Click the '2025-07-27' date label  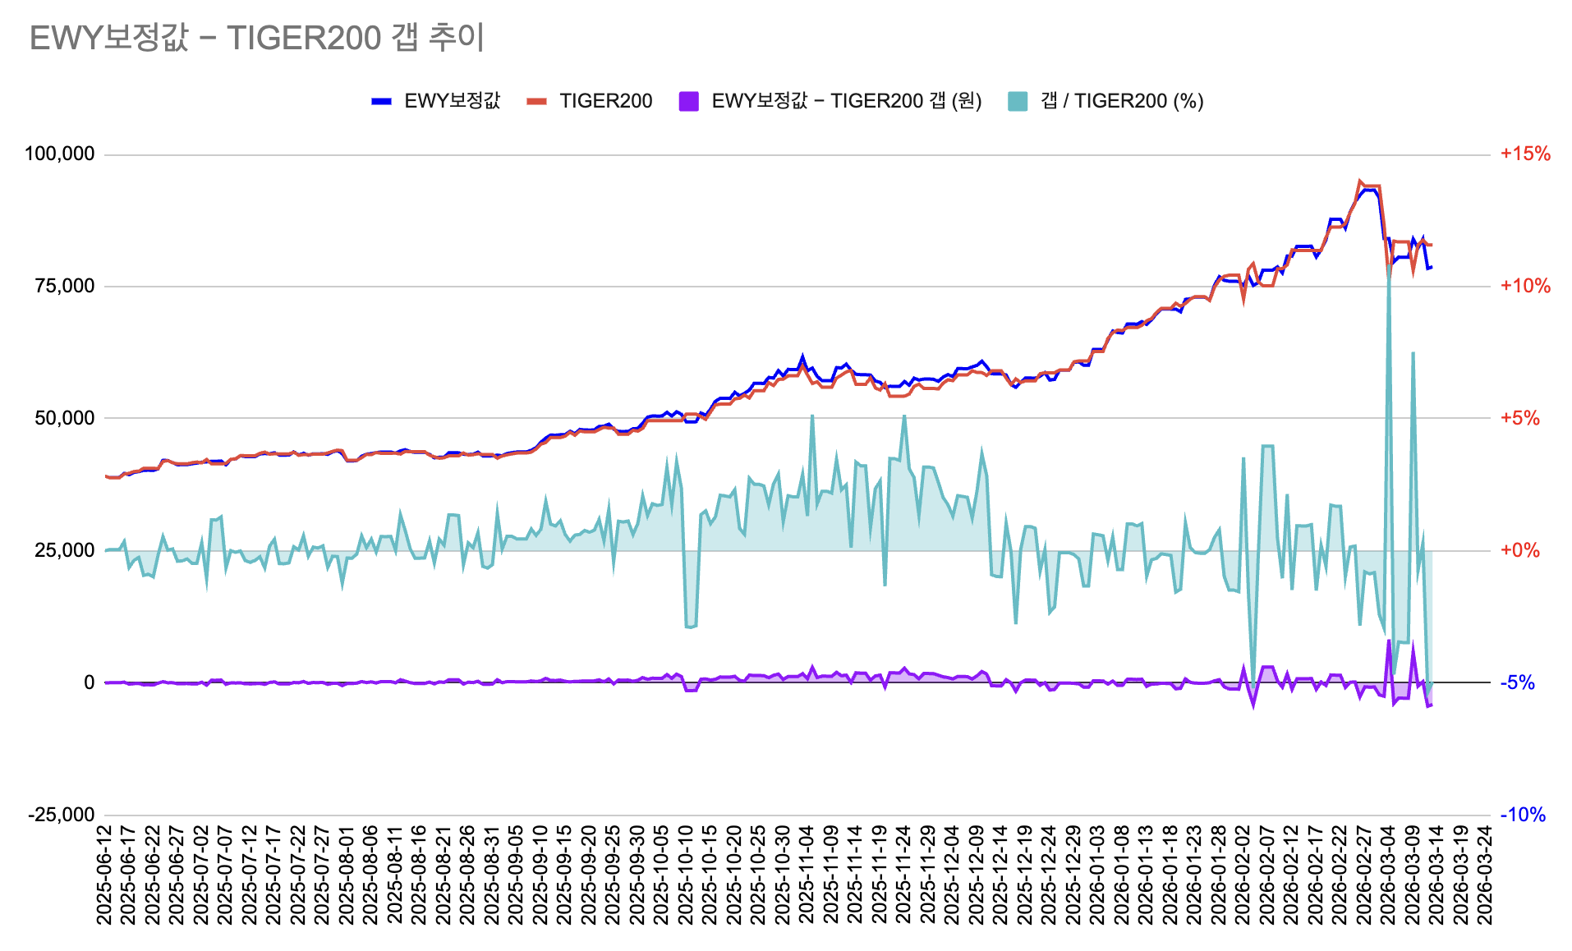point(322,875)
